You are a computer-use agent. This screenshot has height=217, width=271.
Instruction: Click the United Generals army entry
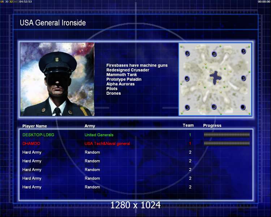[x=99, y=135]
